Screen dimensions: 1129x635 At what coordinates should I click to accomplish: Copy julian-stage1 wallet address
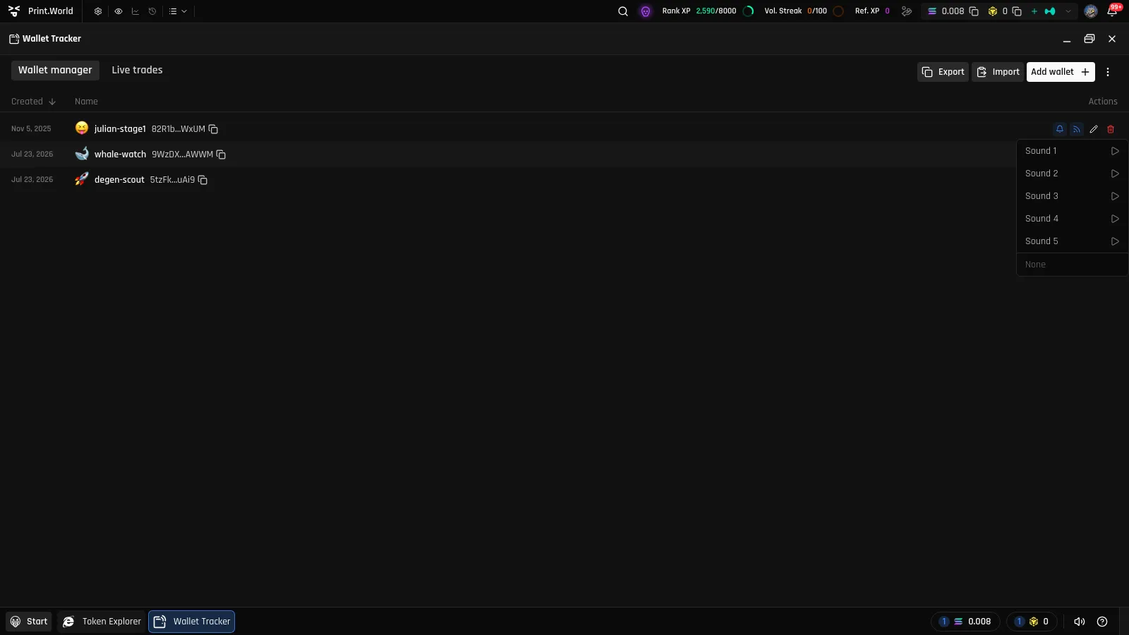pyautogui.click(x=213, y=129)
